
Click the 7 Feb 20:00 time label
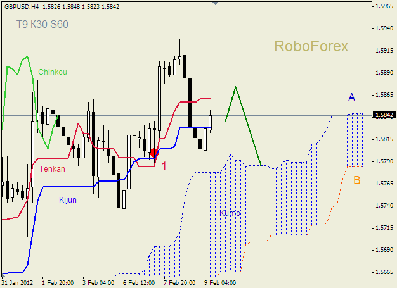coord(179,283)
